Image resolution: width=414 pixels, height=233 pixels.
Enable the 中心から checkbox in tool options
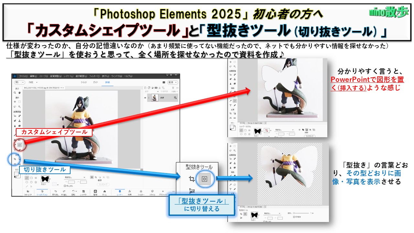65,186
